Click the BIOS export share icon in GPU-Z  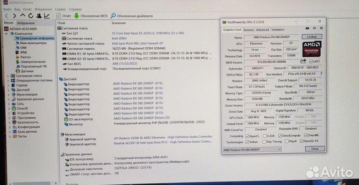303,61
